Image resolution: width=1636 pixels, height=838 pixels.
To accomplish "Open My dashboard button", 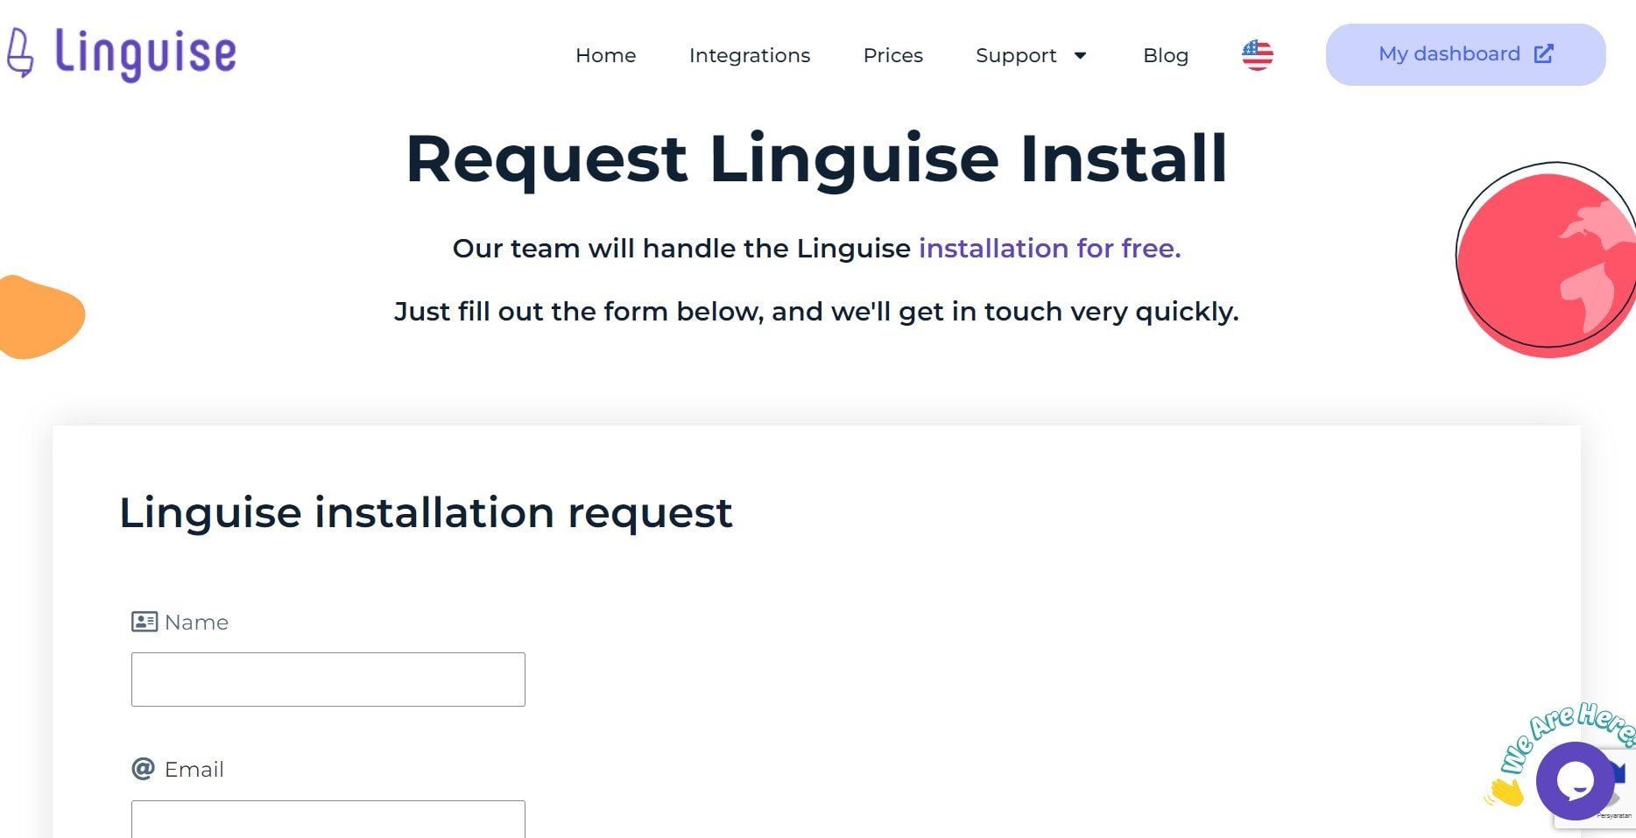I will (x=1465, y=54).
